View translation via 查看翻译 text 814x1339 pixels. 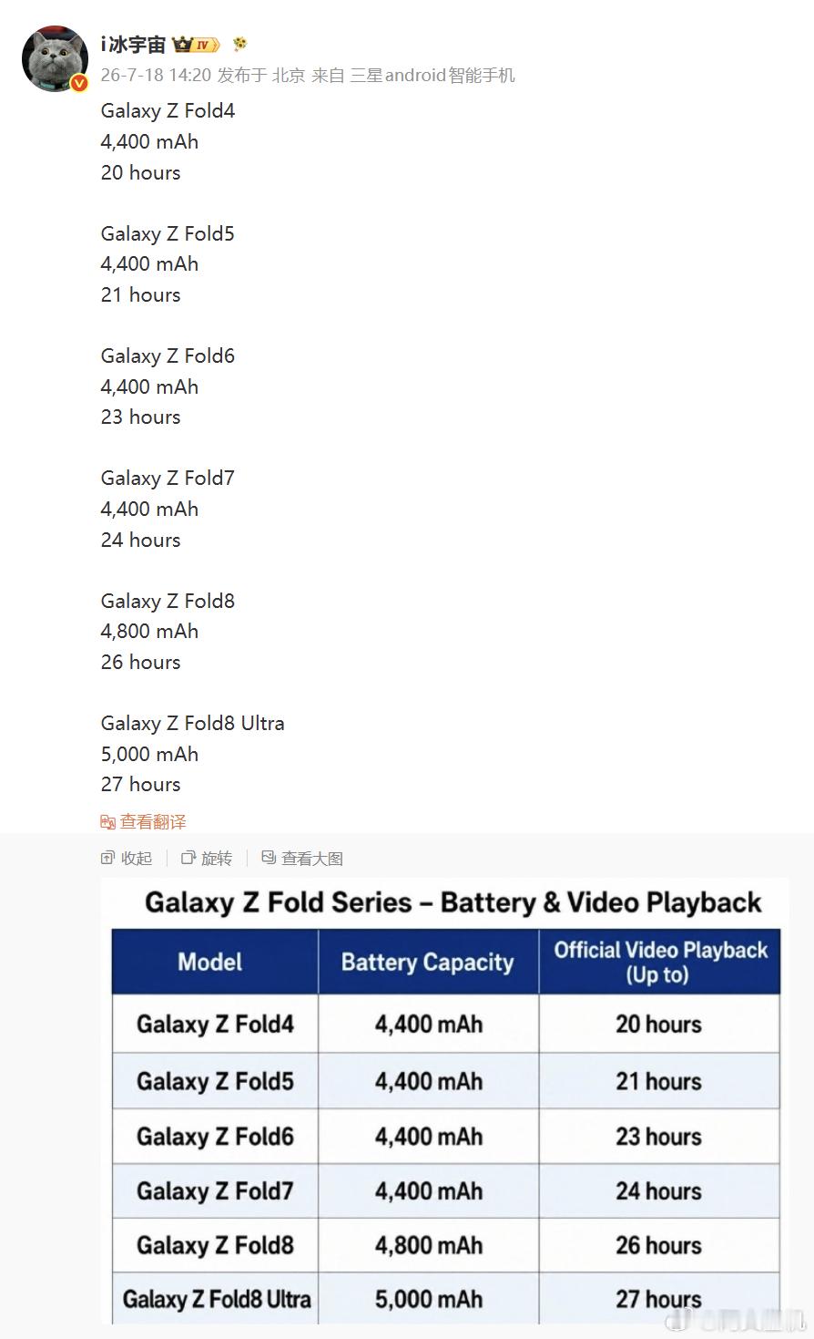click(153, 822)
